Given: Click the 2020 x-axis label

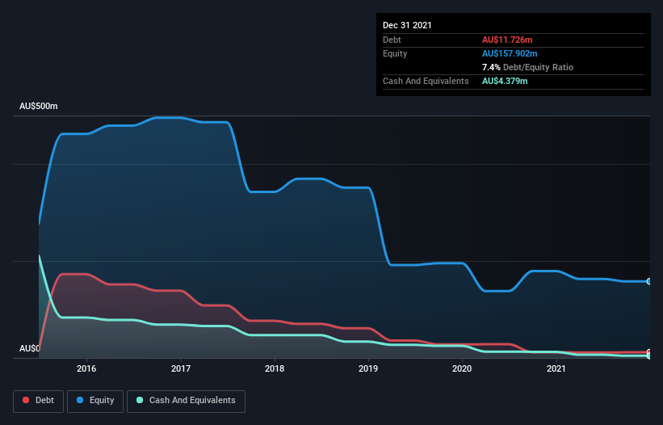Looking at the screenshot, I should (462, 368).
